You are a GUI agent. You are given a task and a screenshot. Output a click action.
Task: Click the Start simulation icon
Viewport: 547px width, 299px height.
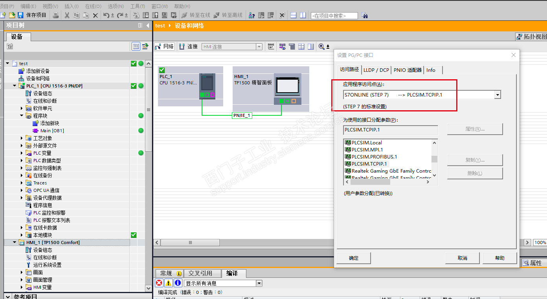click(x=165, y=15)
